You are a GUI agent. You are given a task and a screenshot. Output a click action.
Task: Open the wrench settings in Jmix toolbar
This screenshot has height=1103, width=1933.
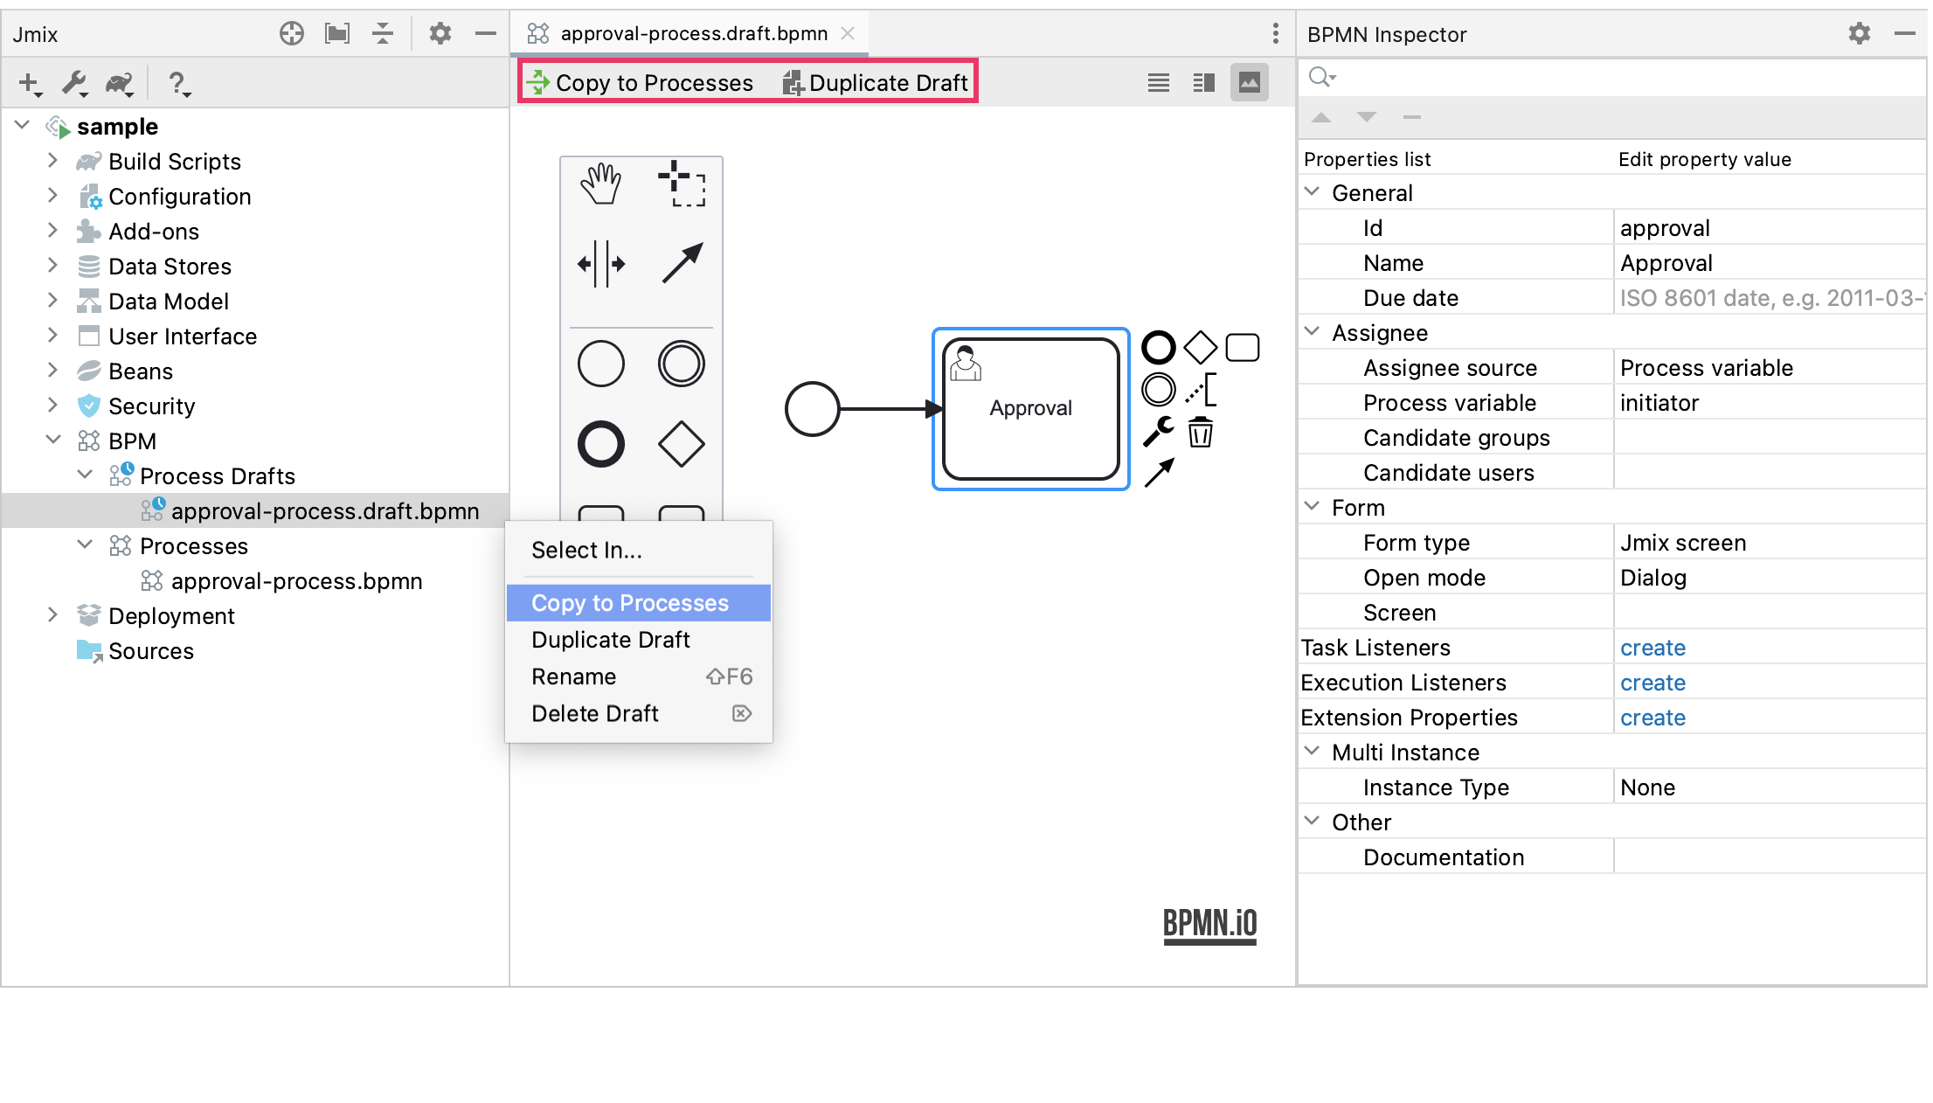pos(74,83)
